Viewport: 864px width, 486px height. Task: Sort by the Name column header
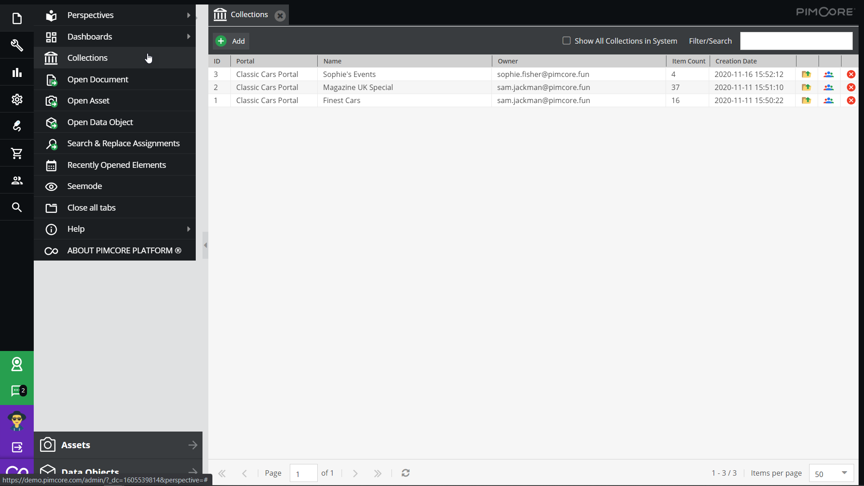pos(405,61)
